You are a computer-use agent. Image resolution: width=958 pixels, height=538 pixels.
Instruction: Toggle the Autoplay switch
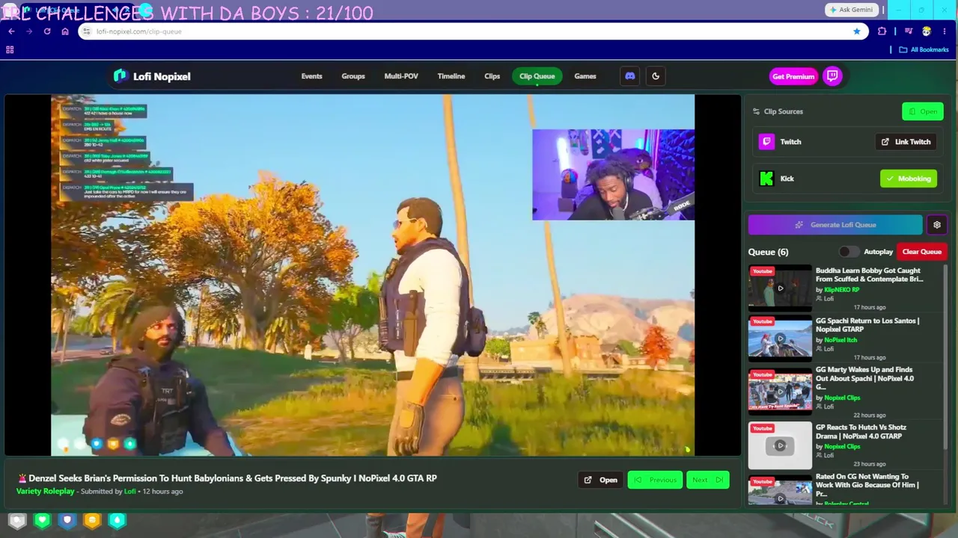pos(849,252)
